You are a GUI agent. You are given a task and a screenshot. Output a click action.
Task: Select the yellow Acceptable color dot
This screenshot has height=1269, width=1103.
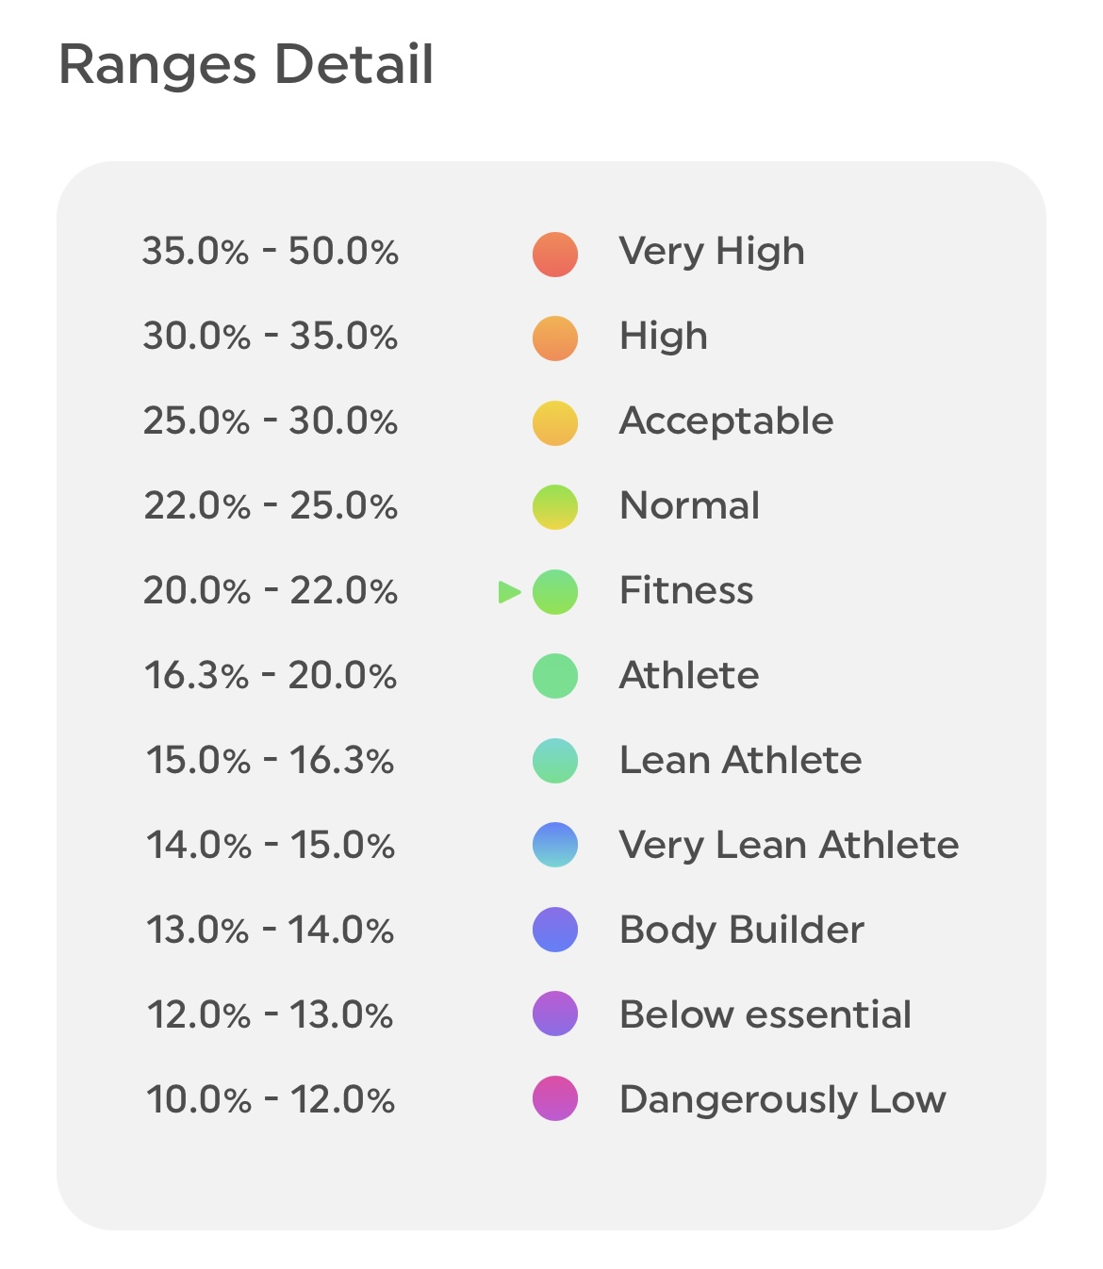pyautogui.click(x=555, y=422)
